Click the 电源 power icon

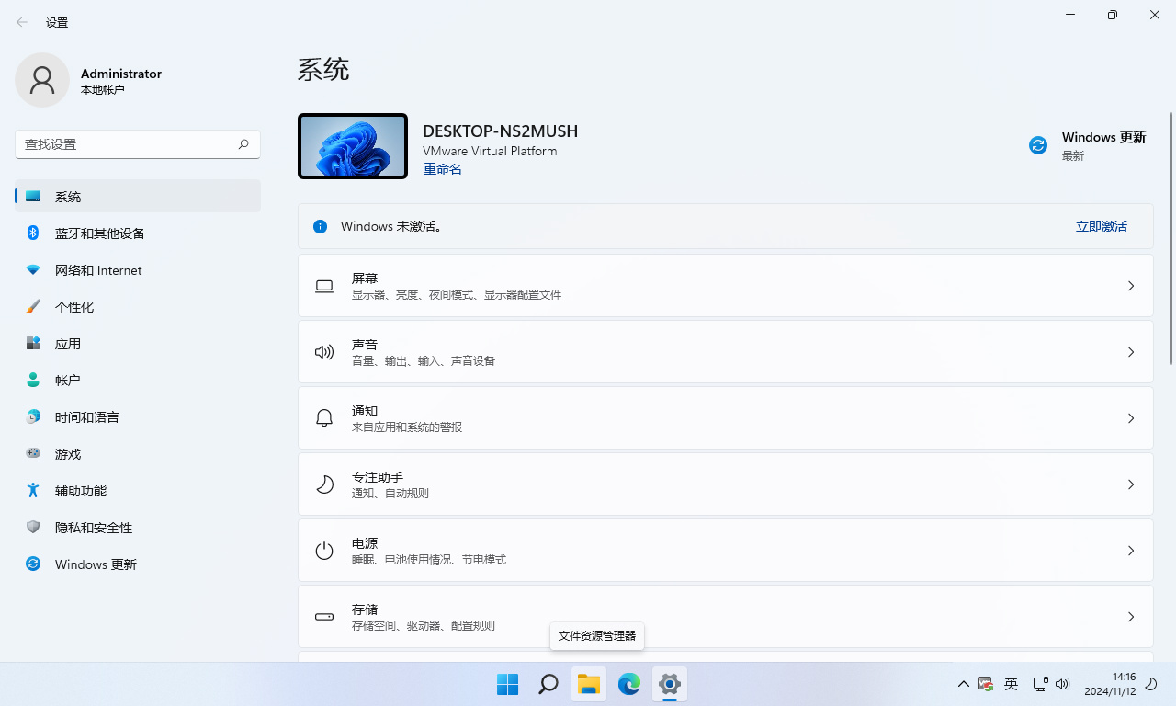(324, 551)
